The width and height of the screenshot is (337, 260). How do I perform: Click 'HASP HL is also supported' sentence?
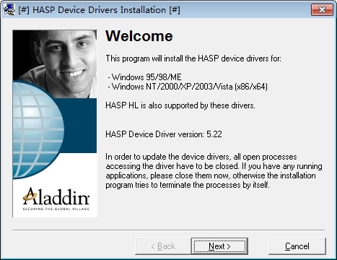[180, 105]
